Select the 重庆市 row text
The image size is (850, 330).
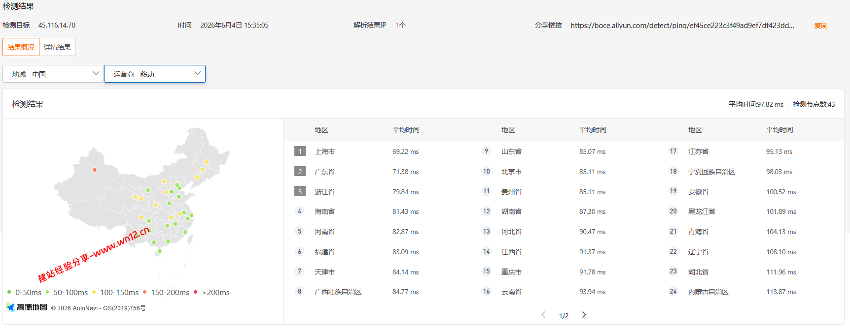[512, 272]
